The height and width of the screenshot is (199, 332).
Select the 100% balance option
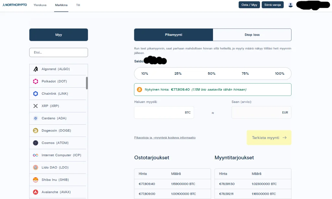point(280,73)
